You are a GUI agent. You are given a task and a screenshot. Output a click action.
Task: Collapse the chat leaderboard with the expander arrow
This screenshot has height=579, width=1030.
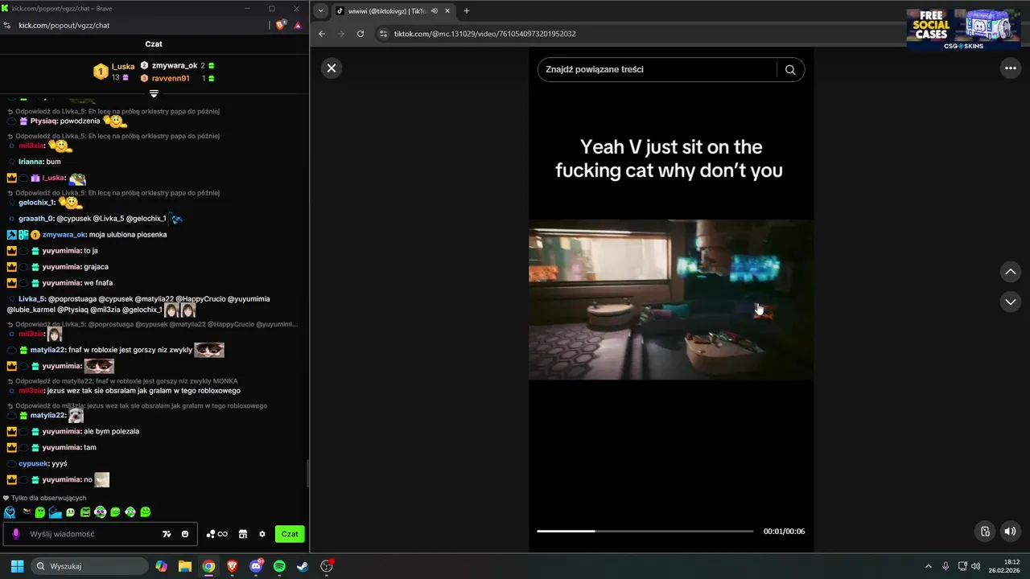[154, 94]
